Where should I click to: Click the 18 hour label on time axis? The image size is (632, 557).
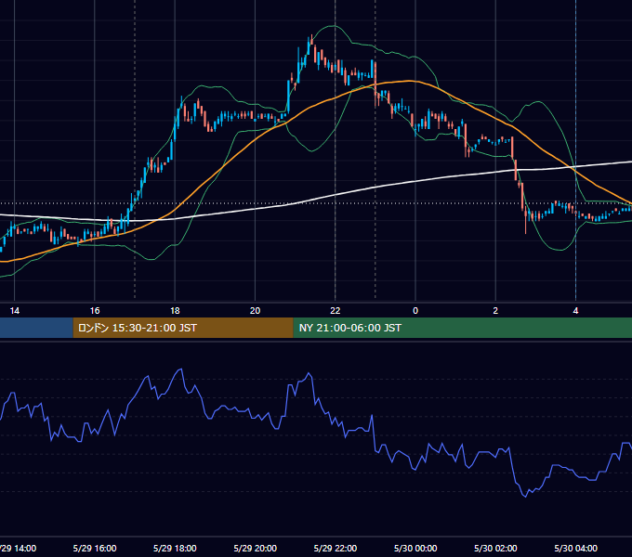coord(175,311)
